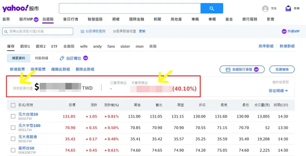The width and height of the screenshot is (306, 156).
Task: Switch to the 美股 group tab
Action: 153,46
